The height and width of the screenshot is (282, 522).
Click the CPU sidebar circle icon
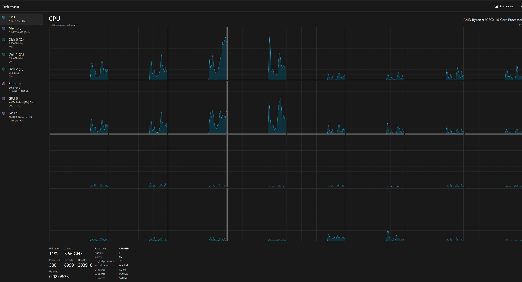pos(4,17)
